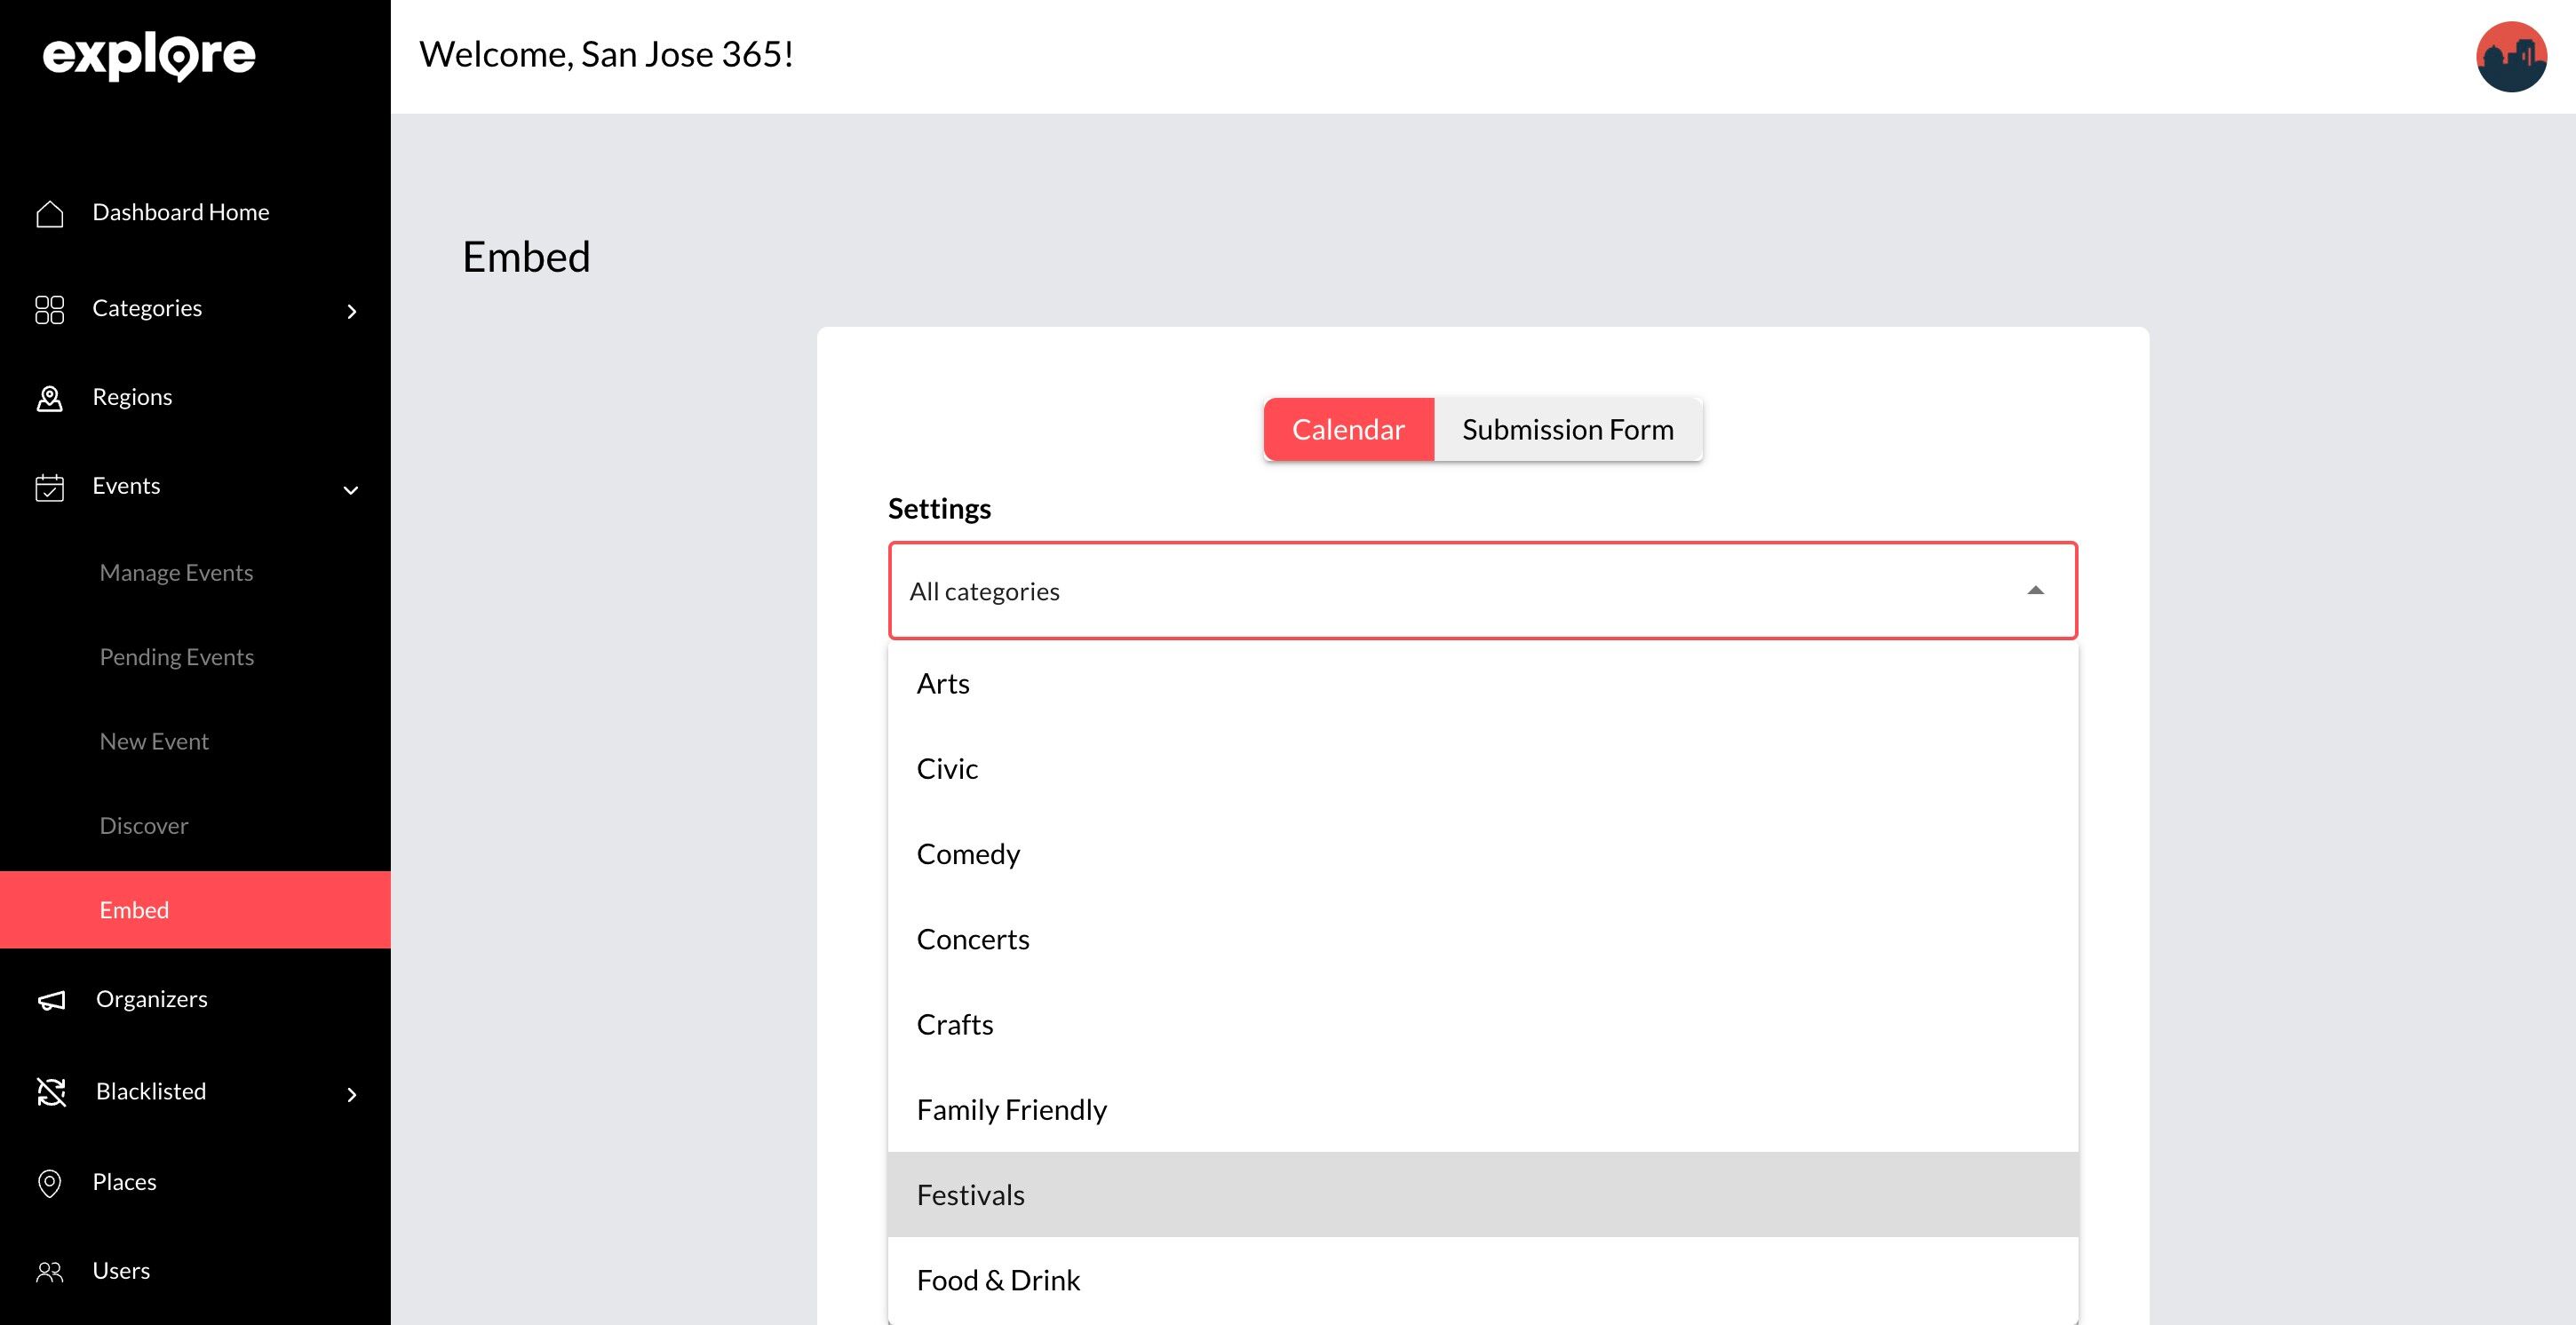Viewport: 2576px width, 1325px height.
Task: Click the Regions map pin icon
Action: pos(49,398)
